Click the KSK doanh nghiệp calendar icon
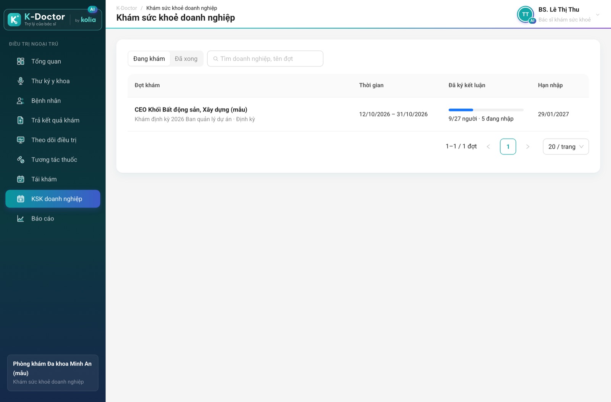This screenshot has height=402, width=611. coord(21,199)
